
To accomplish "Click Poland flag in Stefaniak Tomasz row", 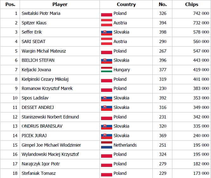I will [106, 174].
